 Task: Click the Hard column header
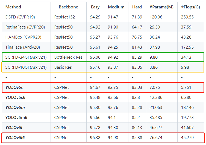coord(137,7)
